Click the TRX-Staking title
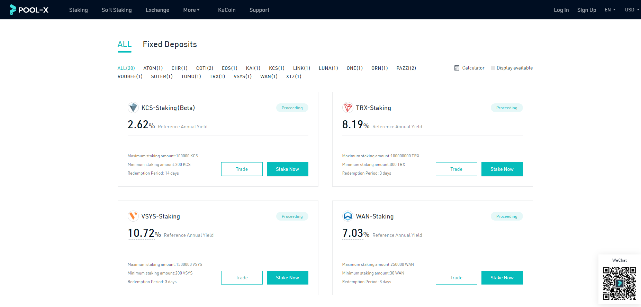The image size is (641, 307). [x=373, y=108]
